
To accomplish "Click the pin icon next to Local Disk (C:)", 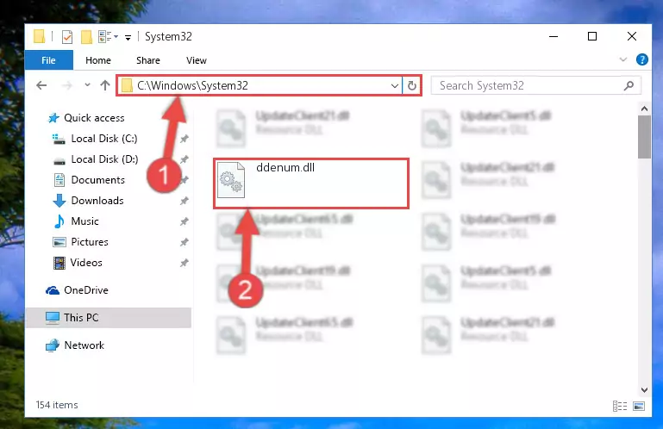I will (184, 139).
